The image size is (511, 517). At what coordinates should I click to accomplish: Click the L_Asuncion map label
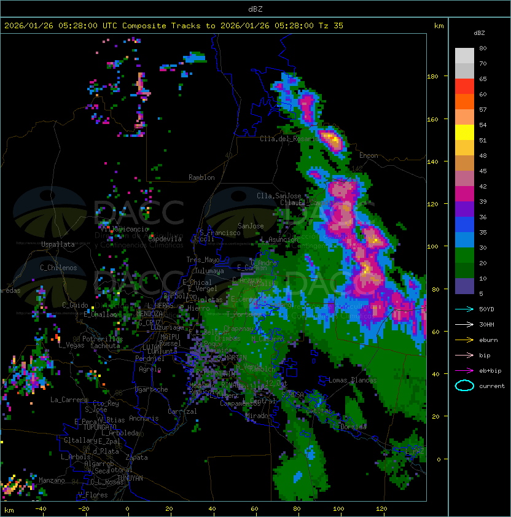279,239
